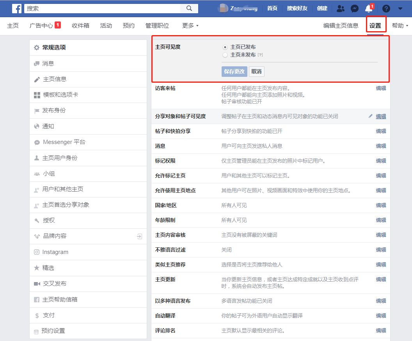Viewport: 412px width, 341px height.
Task: Open 主页帮助信箱 sidebar item
Action: 88,300
